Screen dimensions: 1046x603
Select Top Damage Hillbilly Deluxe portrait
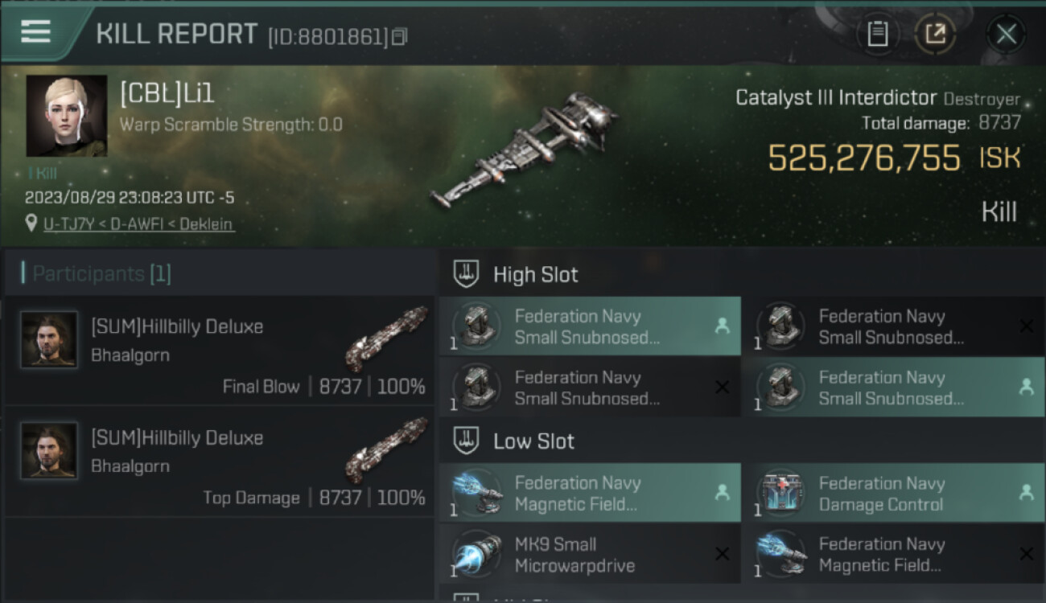pyautogui.click(x=49, y=451)
